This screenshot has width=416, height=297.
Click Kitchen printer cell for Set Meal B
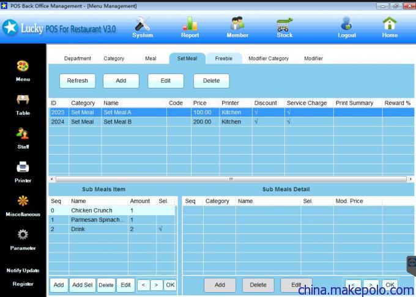[231, 122]
